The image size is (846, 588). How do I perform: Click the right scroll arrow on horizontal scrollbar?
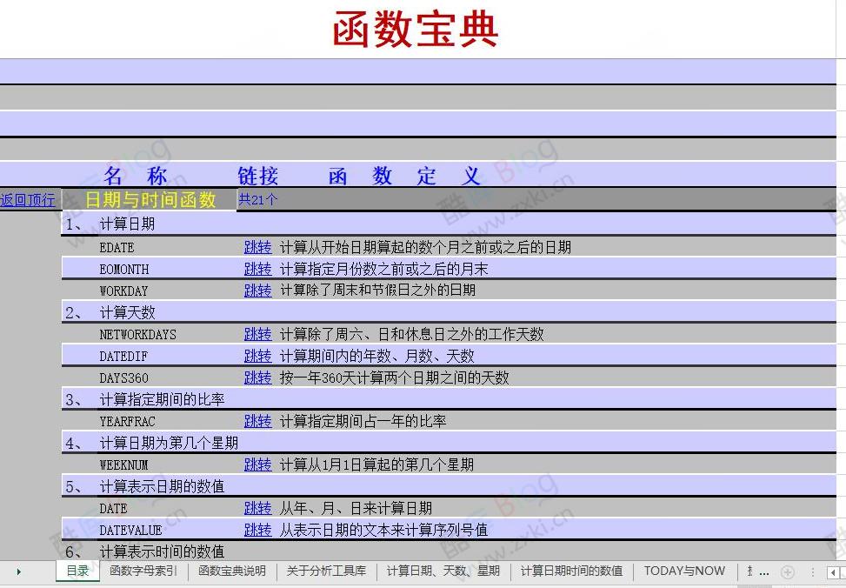(x=842, y=572)
